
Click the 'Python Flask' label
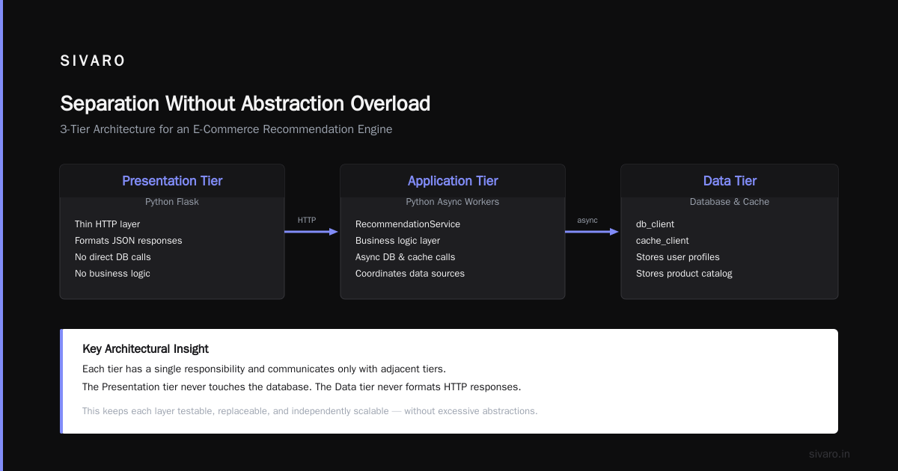[172, 202]
